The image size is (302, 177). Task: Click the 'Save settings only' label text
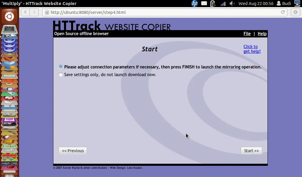pos(110,75)
